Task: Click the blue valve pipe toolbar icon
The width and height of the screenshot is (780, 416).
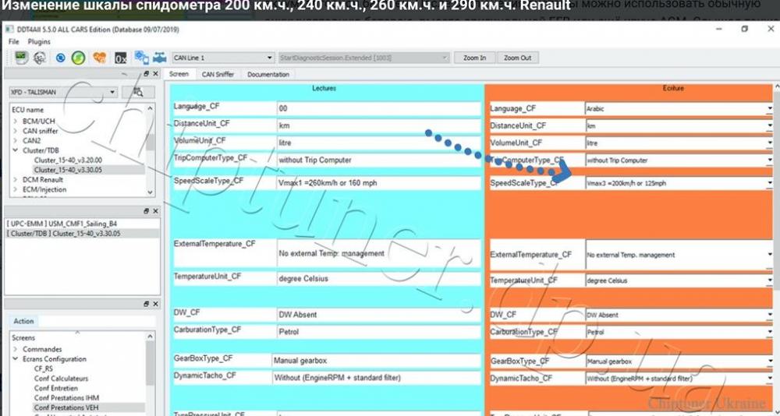Action: click(x=159, y=58)
